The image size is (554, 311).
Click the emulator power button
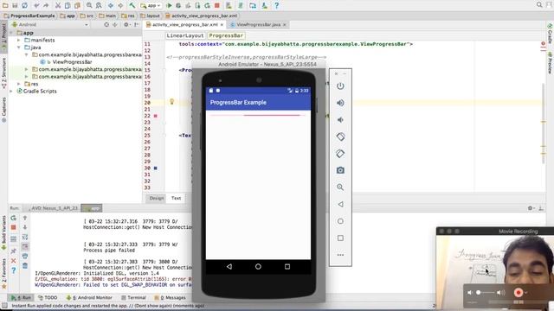(340, 86)
